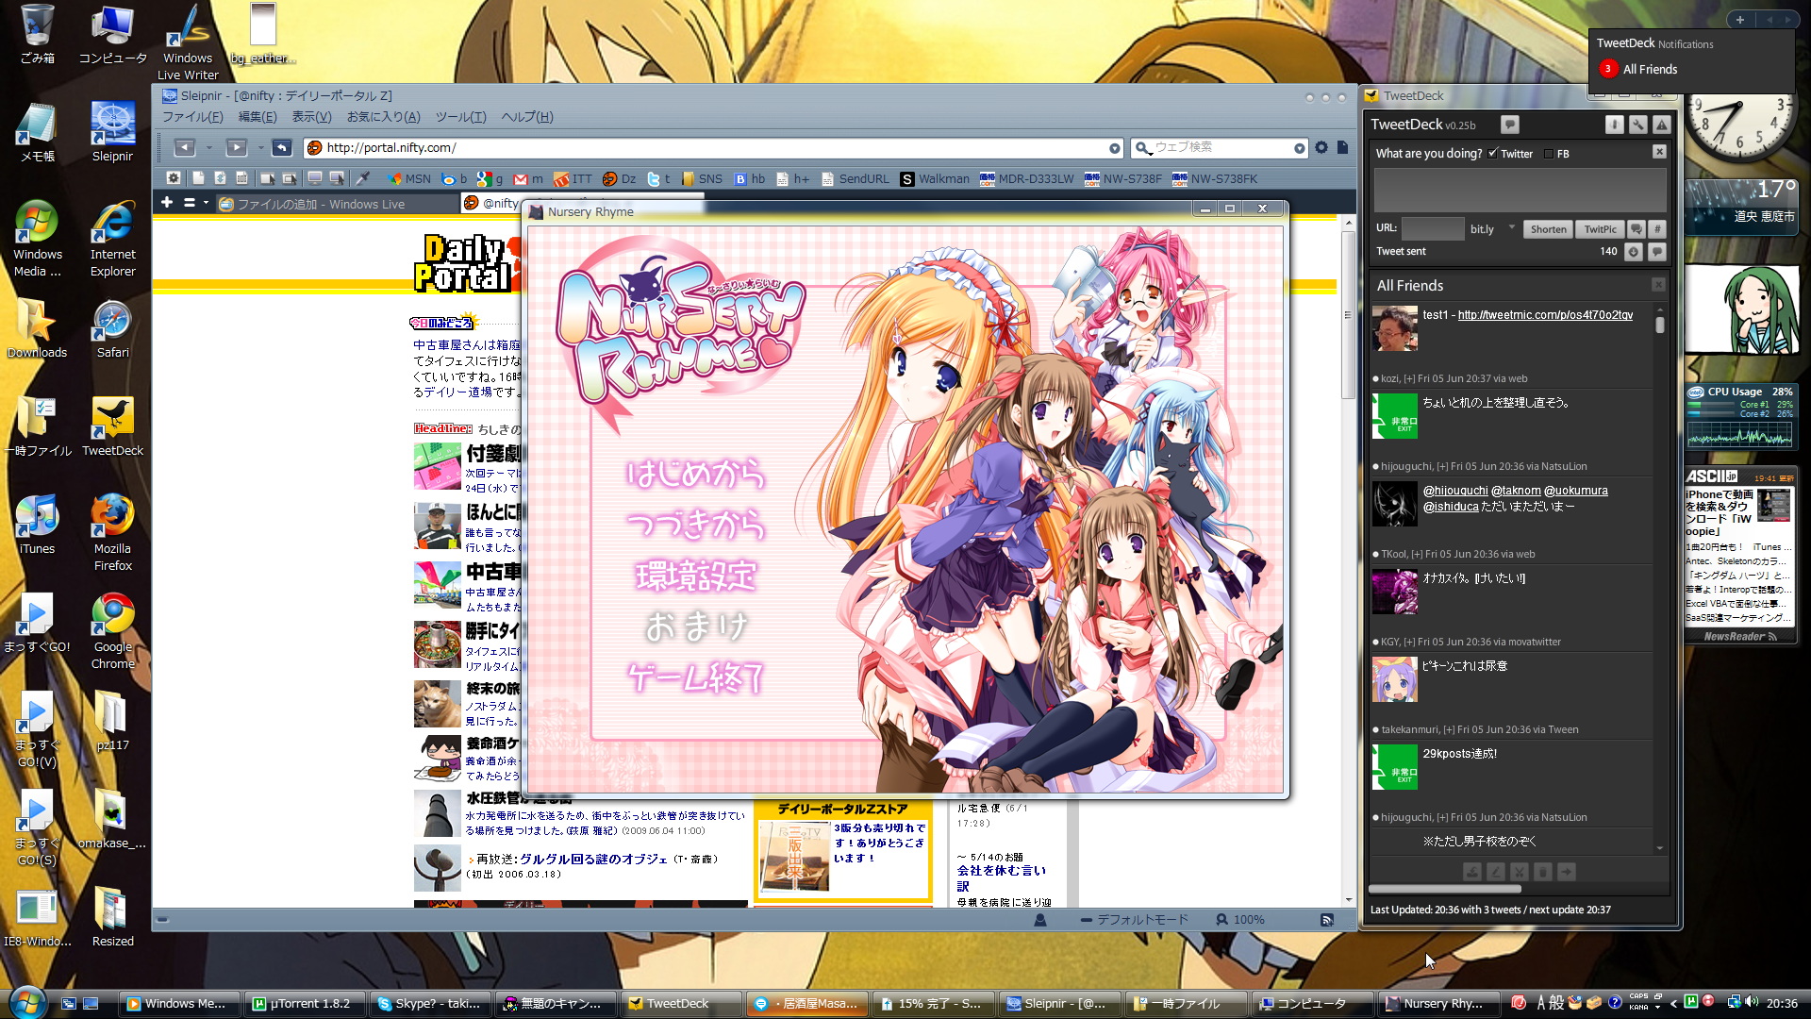Viewport: 1811px width, 1019px height.
Task: Open the tweetmic.com link in test1 tweet
Action: click(x=1545, y=315)
